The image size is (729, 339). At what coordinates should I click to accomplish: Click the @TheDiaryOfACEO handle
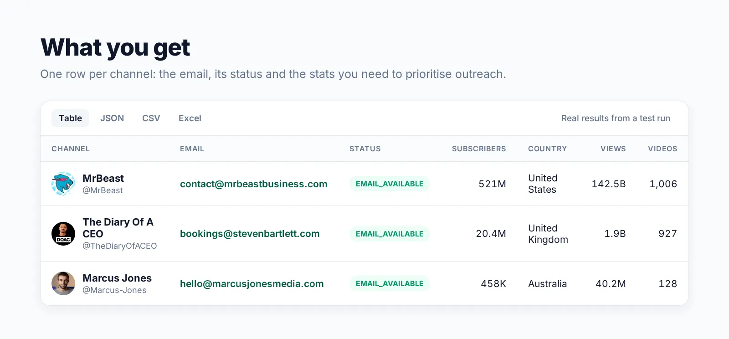click(x=119, y=246)
